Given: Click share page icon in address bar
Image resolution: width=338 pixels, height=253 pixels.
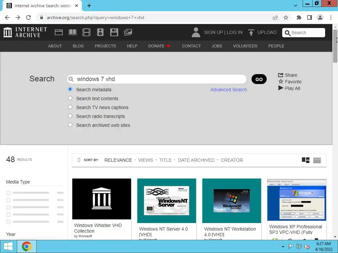Looking at the screenshot, I should point(275,17).
